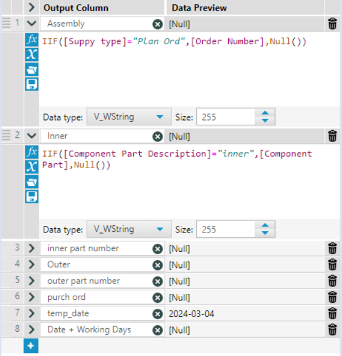This screenshot has height=356, width=342.
Task: Expand the outer part number row
Action: [31, 281]
